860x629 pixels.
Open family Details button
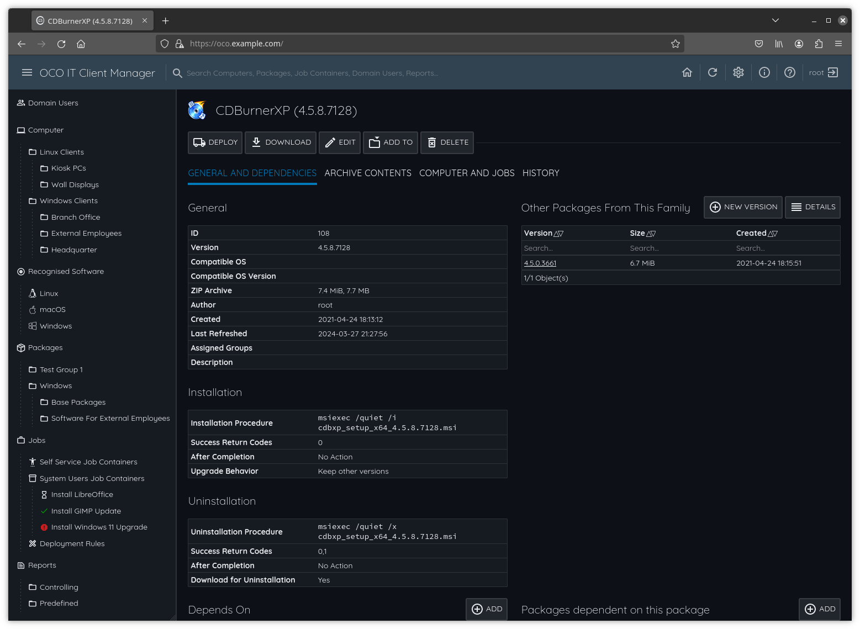coord(812,207)
